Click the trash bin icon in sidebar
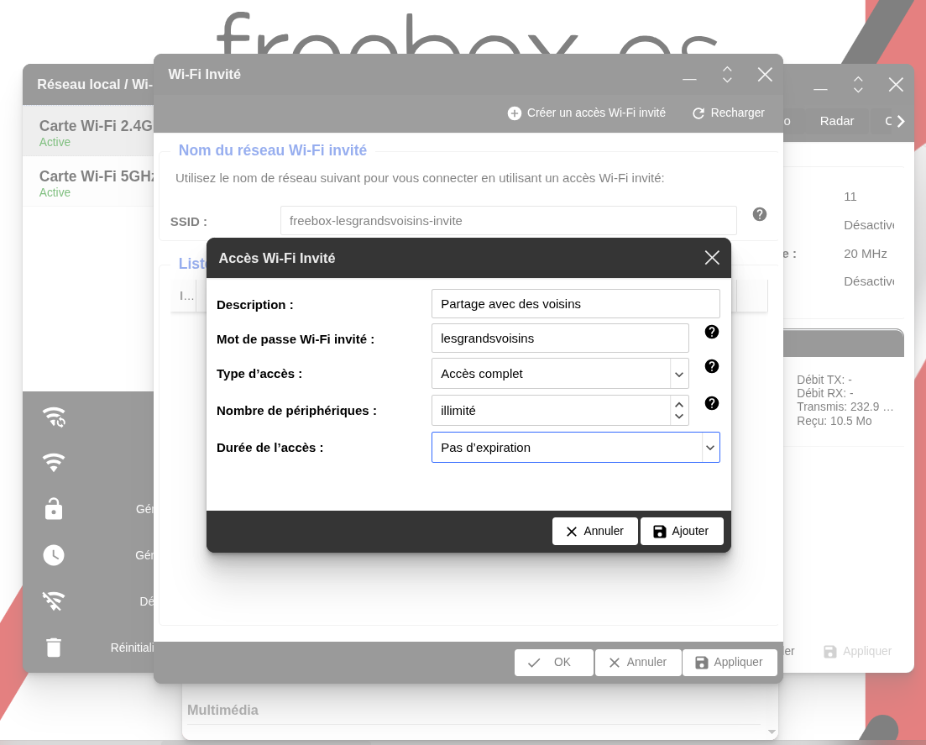Image resolution: width=926 pixels, height=745 pixels. pyautogui.click(x=54, y=648)
